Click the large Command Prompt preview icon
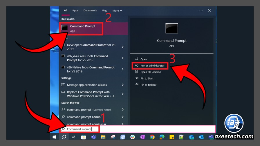The width and height of the screenshot is (260, 146). [x=171, y=28]
